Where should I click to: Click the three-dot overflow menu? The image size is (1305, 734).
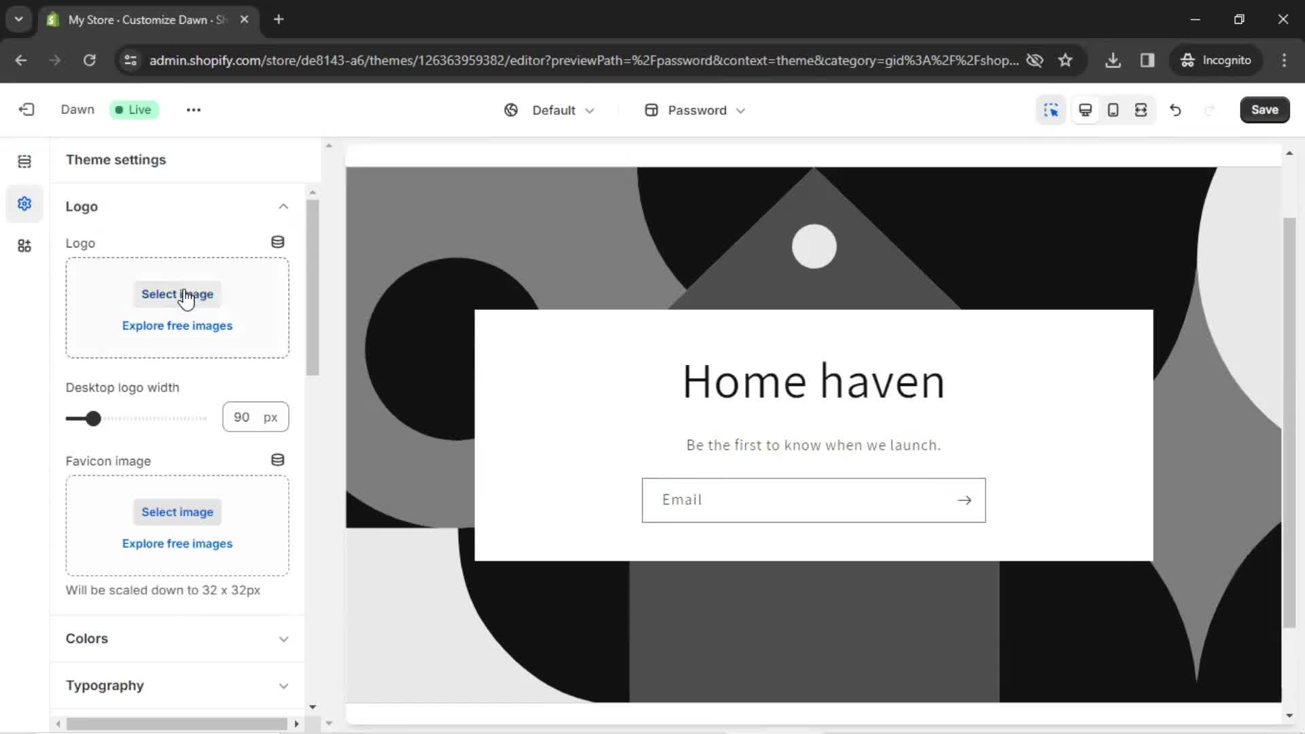point(194,109)
